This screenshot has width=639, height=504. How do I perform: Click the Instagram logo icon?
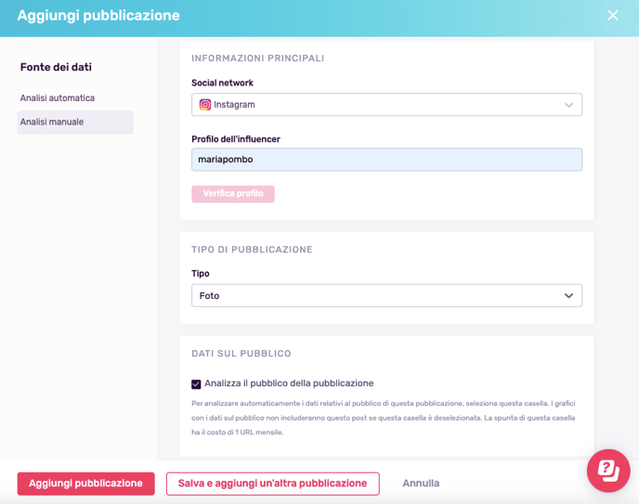click(x=205, y=105)
